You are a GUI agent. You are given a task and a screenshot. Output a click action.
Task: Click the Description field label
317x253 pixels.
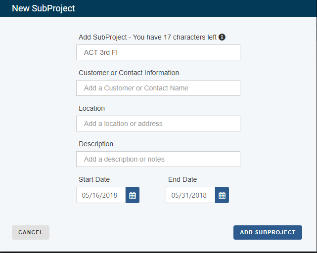(96, 144)
